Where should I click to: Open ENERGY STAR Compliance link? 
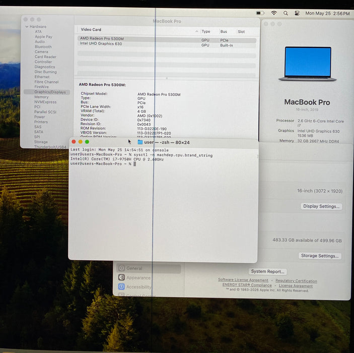pos(247,285)
